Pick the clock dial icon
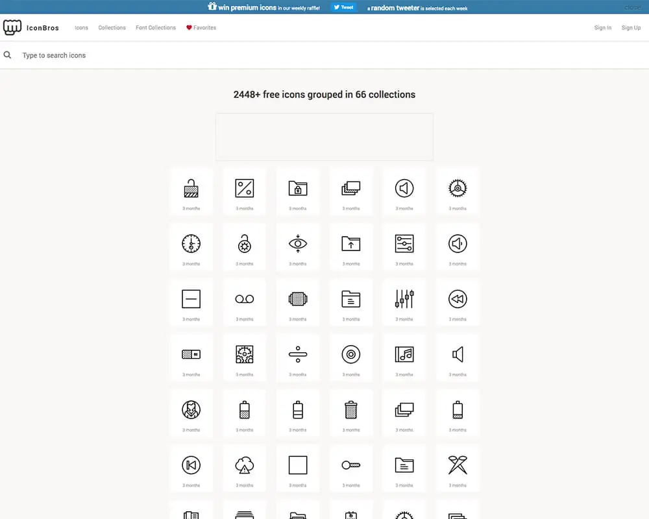 pyautogui.click(x=191, y=243)
